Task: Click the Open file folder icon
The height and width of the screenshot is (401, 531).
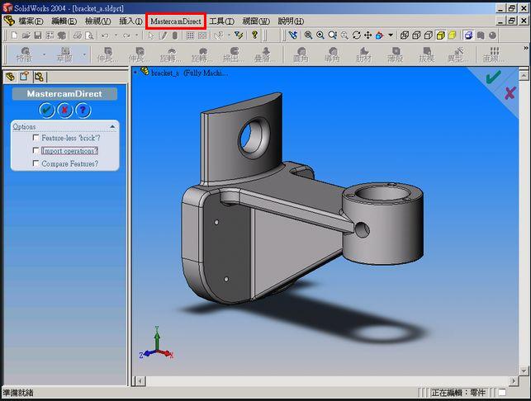Action: 26,35
